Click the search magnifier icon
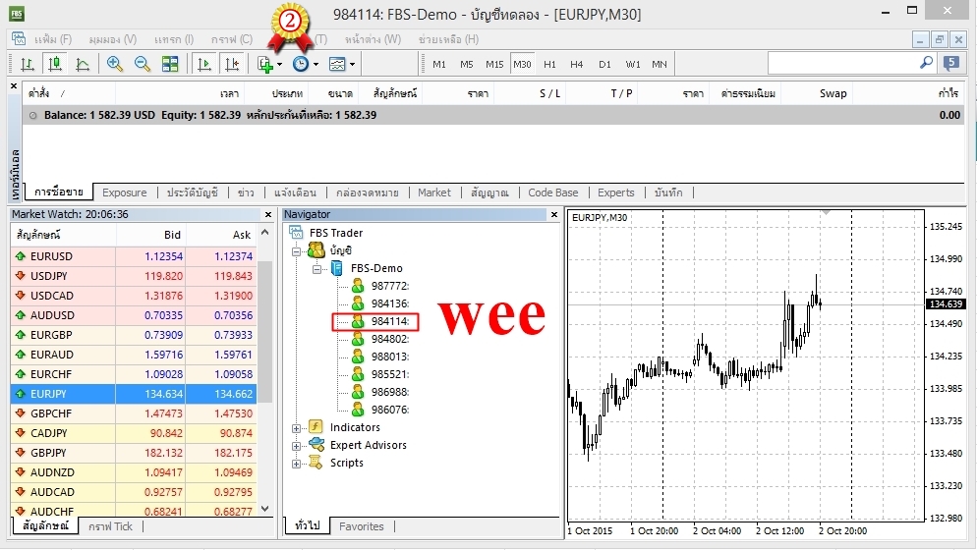 click(927, 62)
